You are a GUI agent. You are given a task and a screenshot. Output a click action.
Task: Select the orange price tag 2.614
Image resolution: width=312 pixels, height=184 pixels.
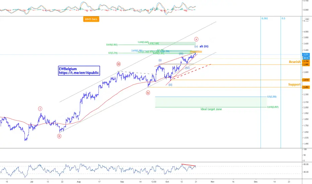[x=306, y=80]
